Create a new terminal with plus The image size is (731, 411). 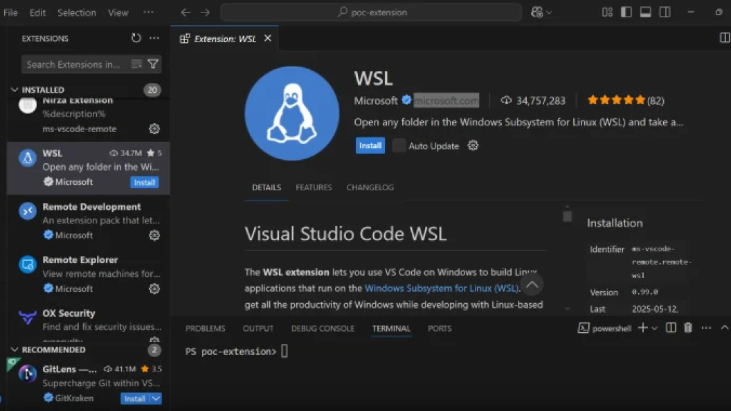click(642, 327)
